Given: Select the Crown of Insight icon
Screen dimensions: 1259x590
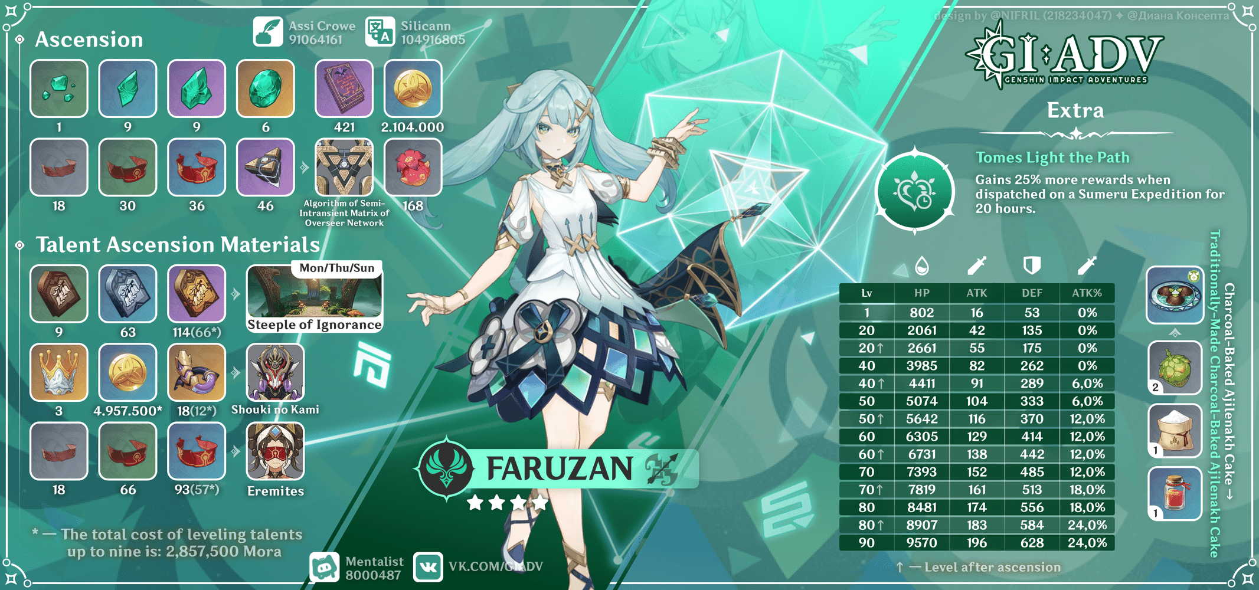Looking at the screenshot, I should point(59,373).
